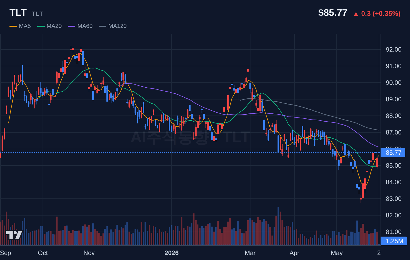
Task: Click the 88.00 price axis label
Action: coord(393,116)
